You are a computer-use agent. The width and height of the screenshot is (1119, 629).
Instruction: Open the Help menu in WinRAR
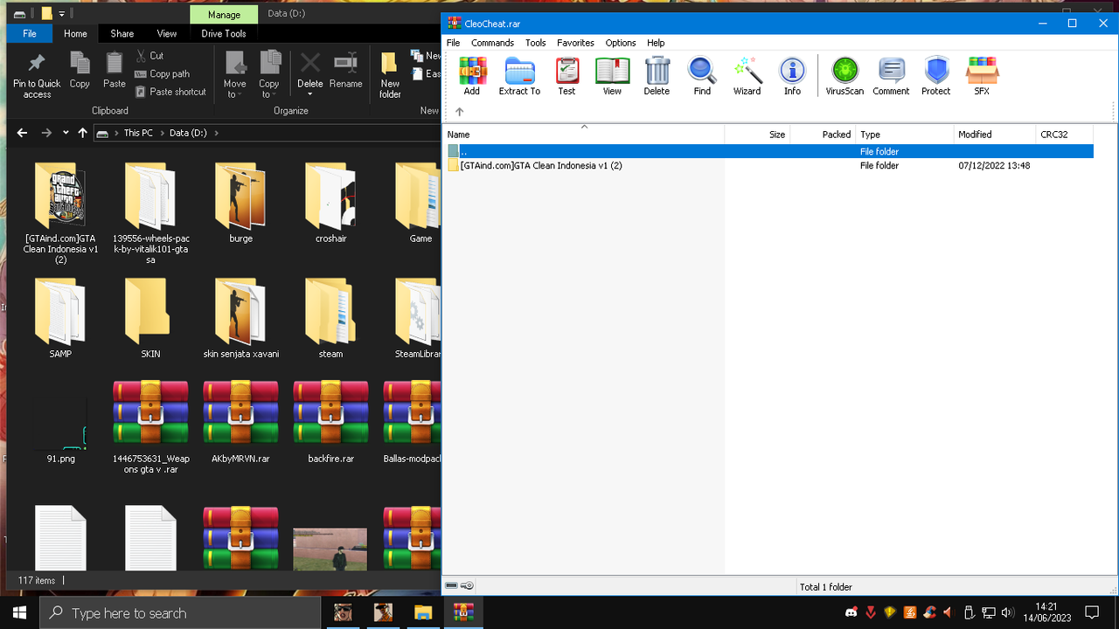(656, 43)
